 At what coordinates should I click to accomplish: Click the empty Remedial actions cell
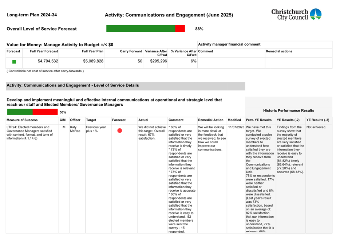(299, 62)
